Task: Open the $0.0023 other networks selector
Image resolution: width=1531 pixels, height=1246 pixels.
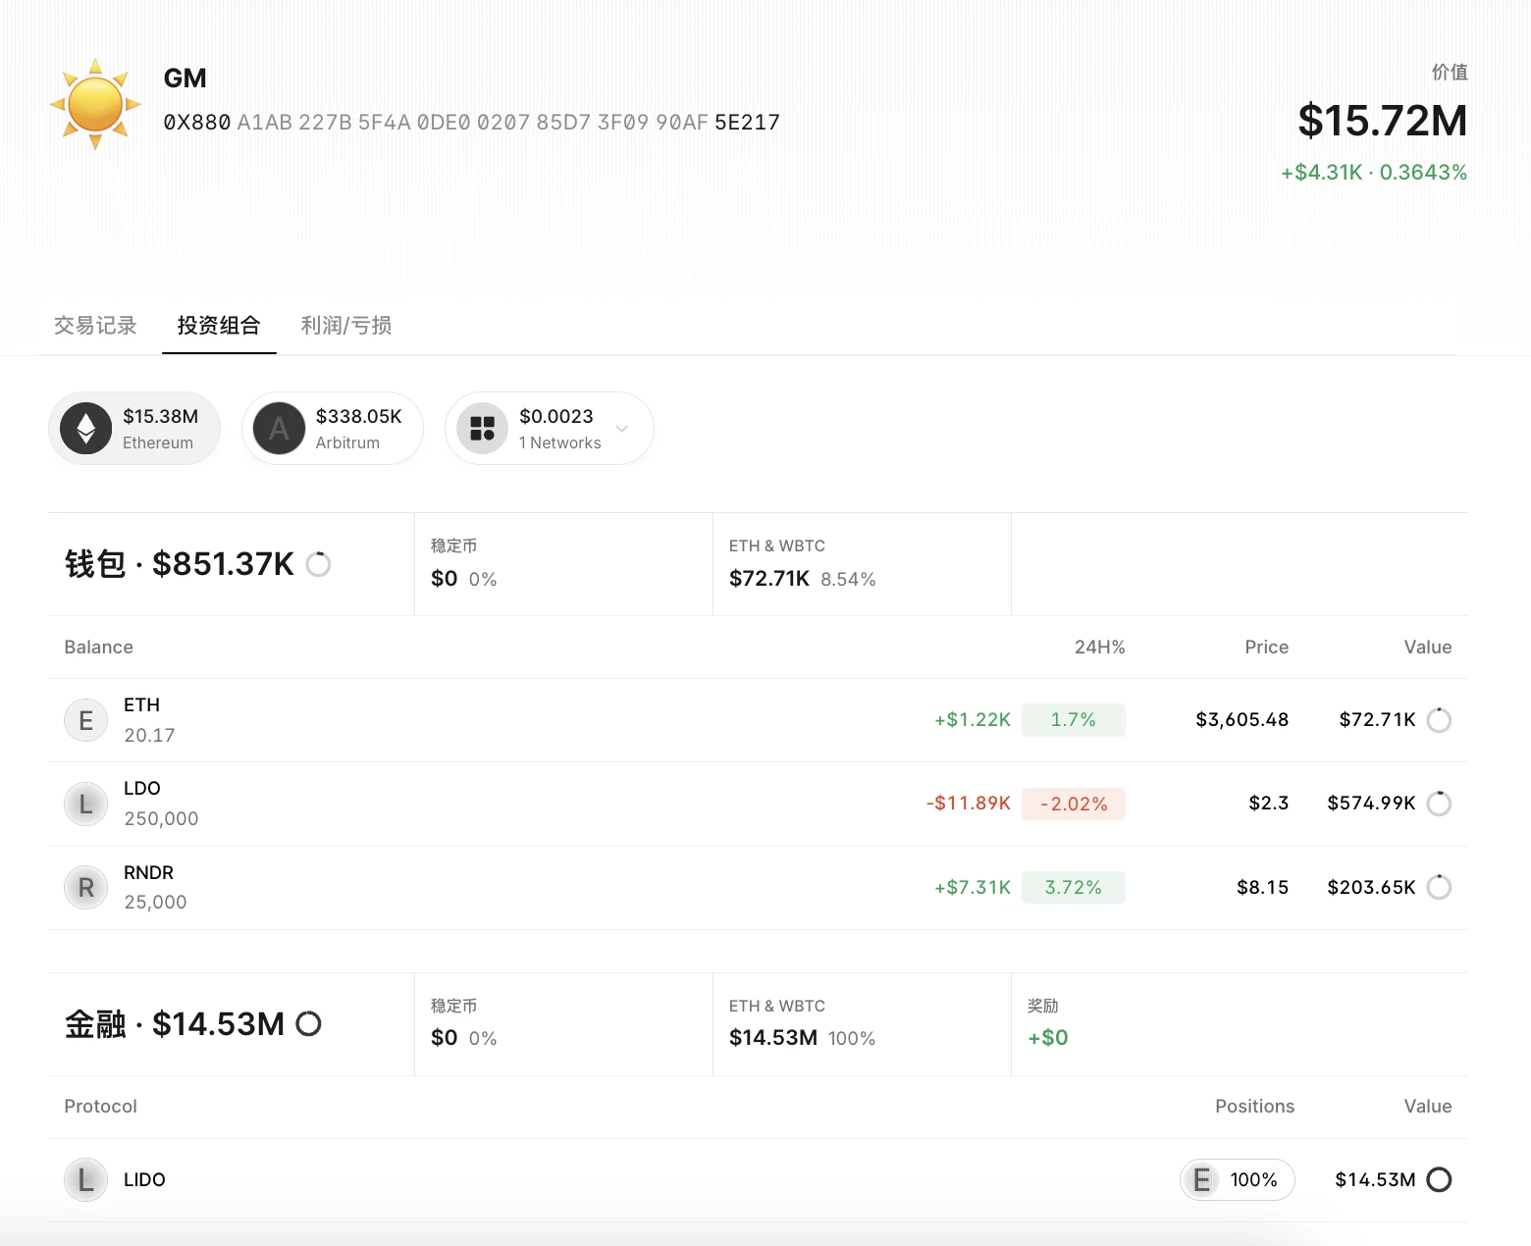Action: point(557,429)
